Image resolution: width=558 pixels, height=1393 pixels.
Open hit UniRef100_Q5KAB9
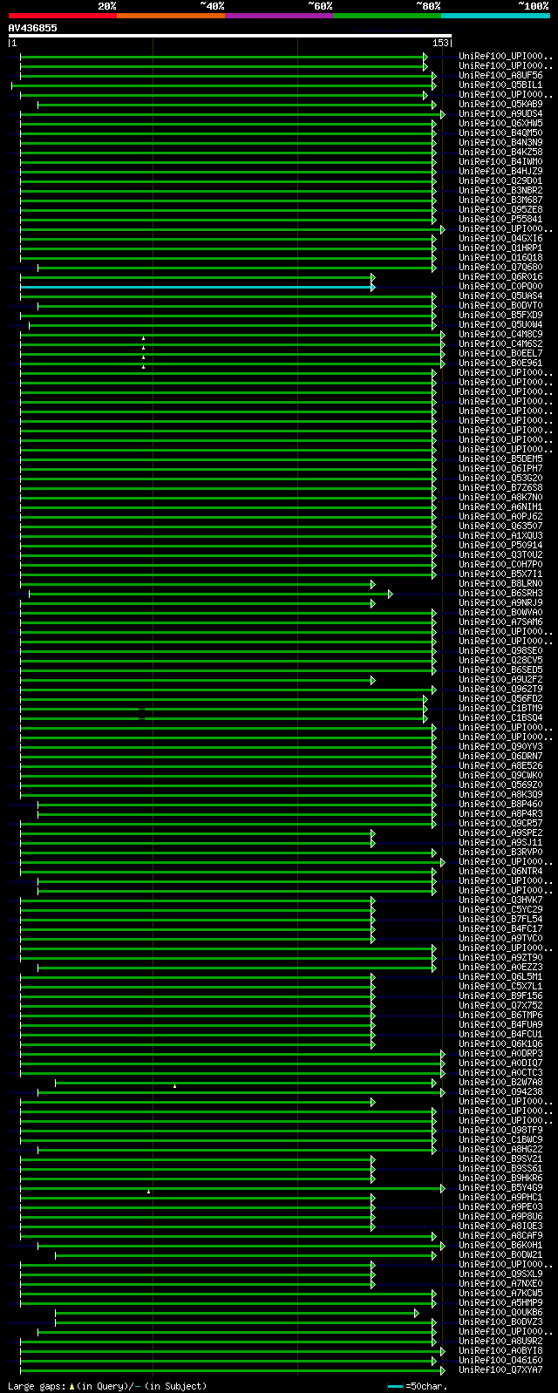[x=500, y=105]
